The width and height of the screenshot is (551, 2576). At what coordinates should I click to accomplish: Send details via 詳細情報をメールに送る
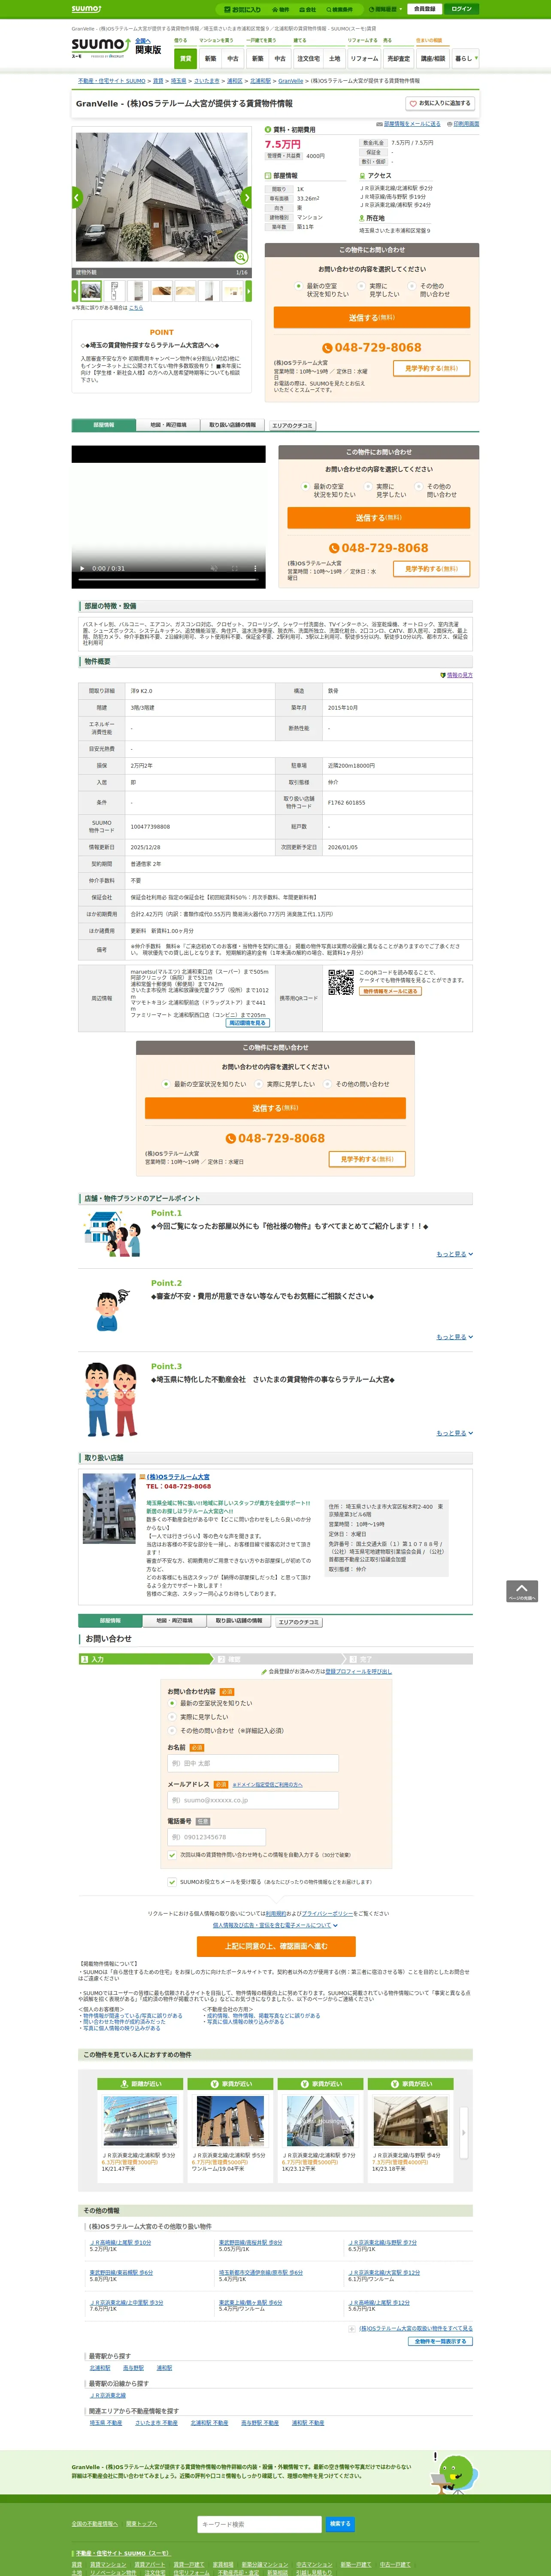[x=411, y=124]
